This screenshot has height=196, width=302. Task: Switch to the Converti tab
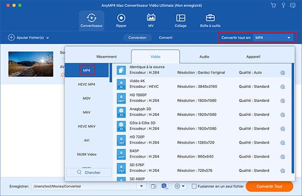point(166,38)
